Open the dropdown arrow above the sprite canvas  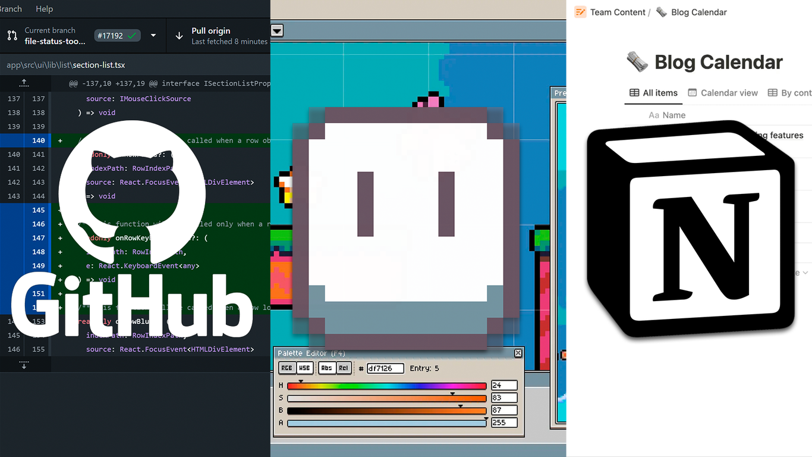pos(277,30)
